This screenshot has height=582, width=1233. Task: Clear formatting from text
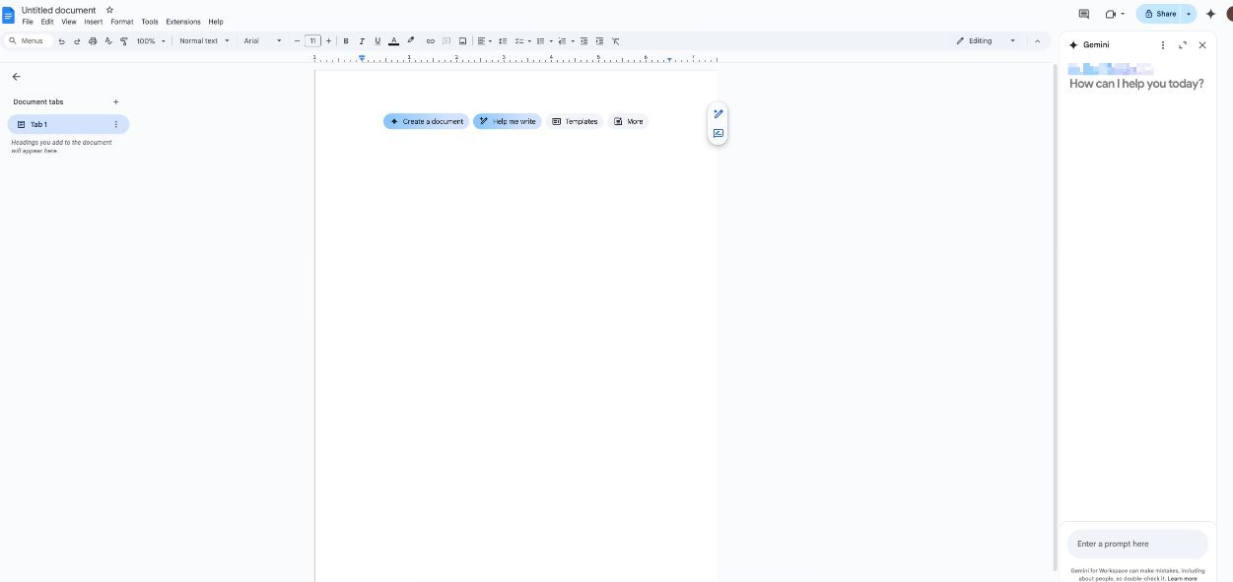pos(616,41)
